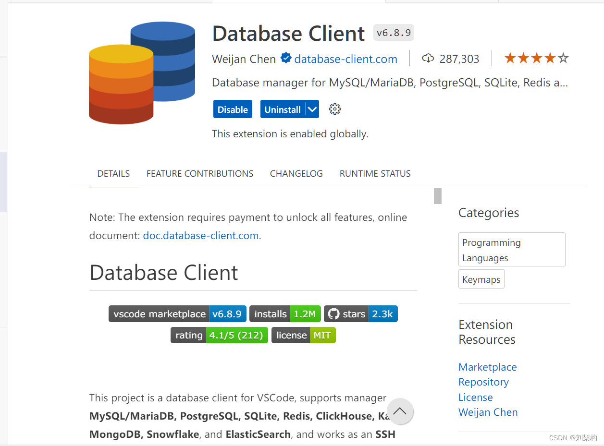This screenshot has height=446, width=604.
Task: Click the Database Client readme heading
Action: pyautogui.click(x=164, y=273)
